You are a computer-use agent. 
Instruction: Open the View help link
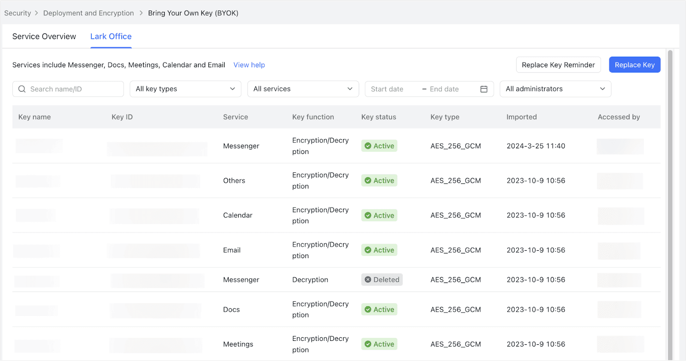click(x=249, y=65)
